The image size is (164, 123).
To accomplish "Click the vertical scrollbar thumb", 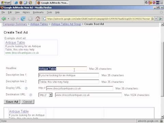I will click(x=162, y=69).
